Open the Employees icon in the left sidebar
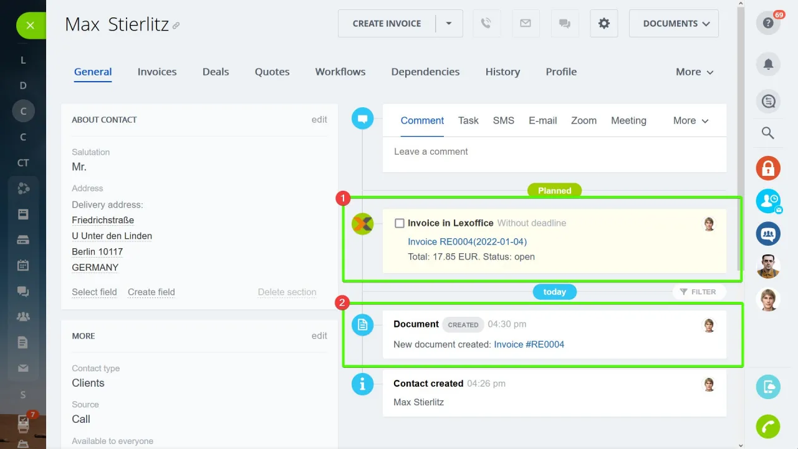The width and height of the screenshot is (798, 449). 23,316
